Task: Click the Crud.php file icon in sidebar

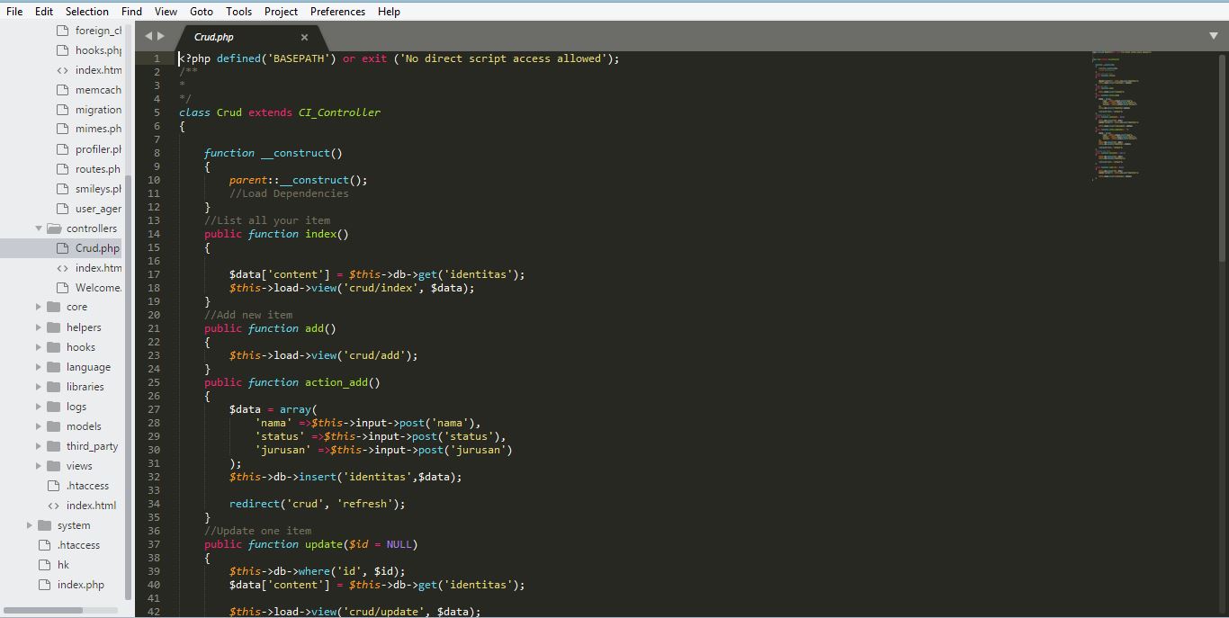Action: point(62,248)
